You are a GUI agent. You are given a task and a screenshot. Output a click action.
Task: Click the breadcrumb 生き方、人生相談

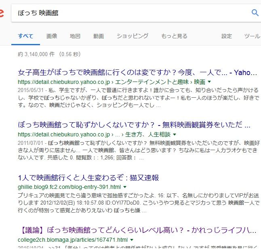pos(148,134)
